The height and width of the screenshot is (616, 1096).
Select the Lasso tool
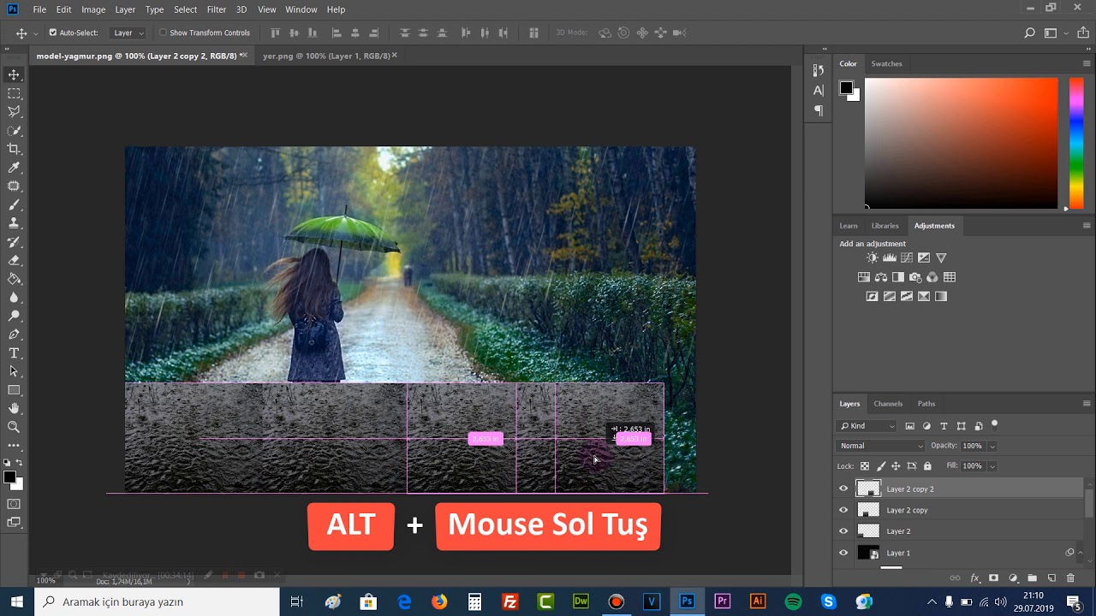[14, 111]
